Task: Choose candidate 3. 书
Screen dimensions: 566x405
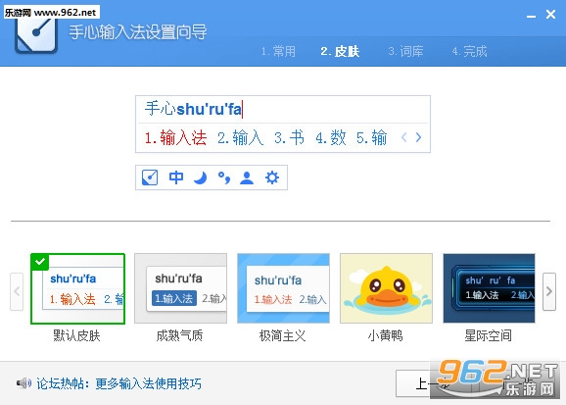Action: tap(289, 137)
